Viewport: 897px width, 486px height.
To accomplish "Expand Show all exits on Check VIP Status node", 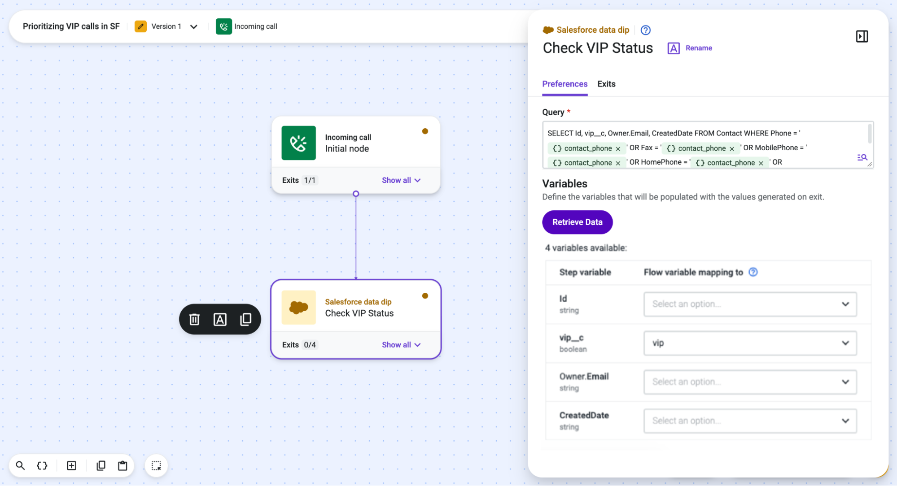I will 401,345.
